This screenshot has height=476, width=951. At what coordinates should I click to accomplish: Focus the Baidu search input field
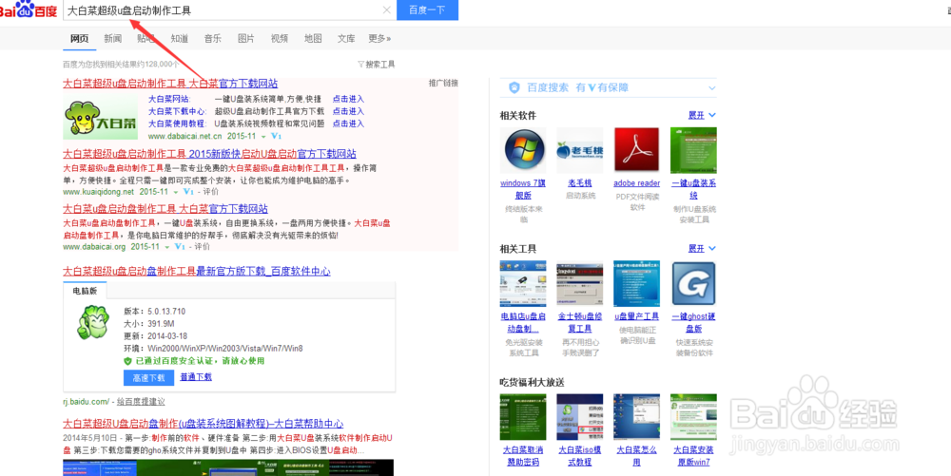point(222,10)
